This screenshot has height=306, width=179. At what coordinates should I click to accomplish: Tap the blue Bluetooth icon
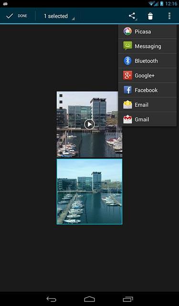[127, 61]
